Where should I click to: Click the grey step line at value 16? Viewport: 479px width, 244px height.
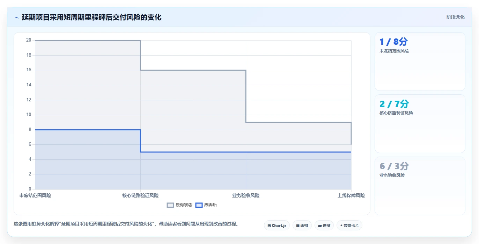pos(193,70)
